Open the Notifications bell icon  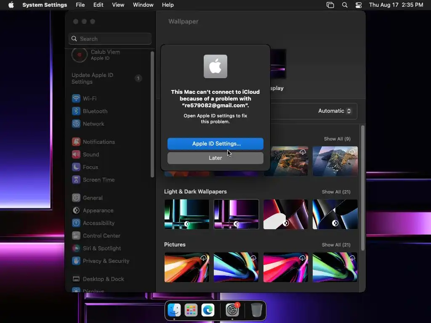(x=76, y=142)
